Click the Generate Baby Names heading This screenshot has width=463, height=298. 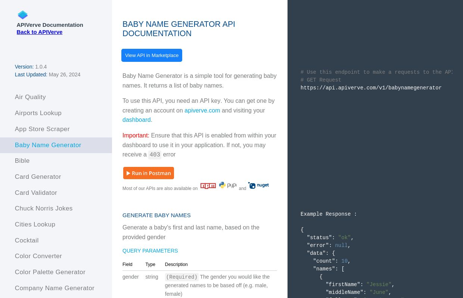156,215
